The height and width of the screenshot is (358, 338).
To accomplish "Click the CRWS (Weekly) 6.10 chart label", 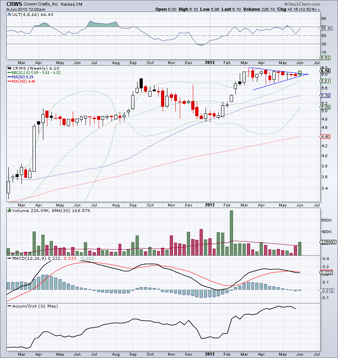I will (x=36, y=68).
